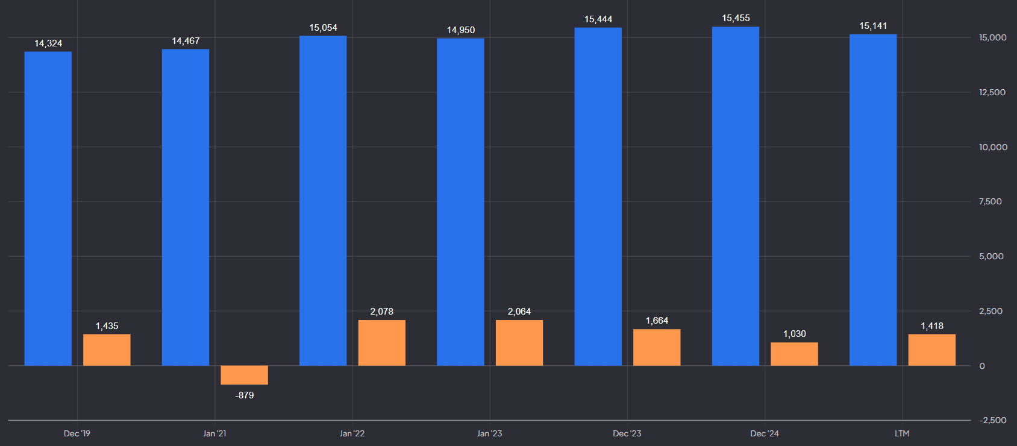Select the negative orange bar valued -879
1017x446 pixels.
point(244,375)
